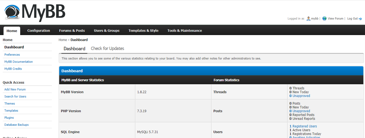
Task: Open the View Forum link
Action: coord(336,18)
